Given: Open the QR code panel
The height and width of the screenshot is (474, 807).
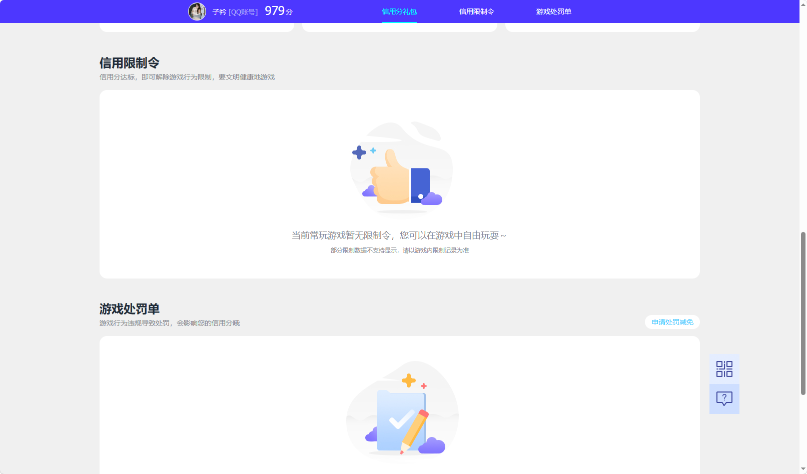Looking at the screenshot, I should click(x=724, y=368).
